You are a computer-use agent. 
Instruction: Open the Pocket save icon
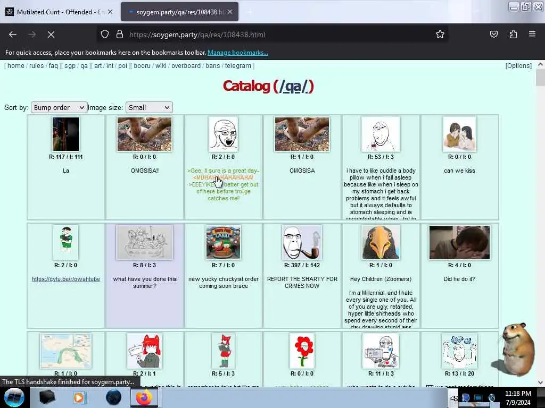[x=493, y=34]
